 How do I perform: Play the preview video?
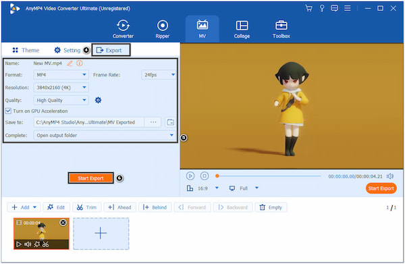pos(190,176)
